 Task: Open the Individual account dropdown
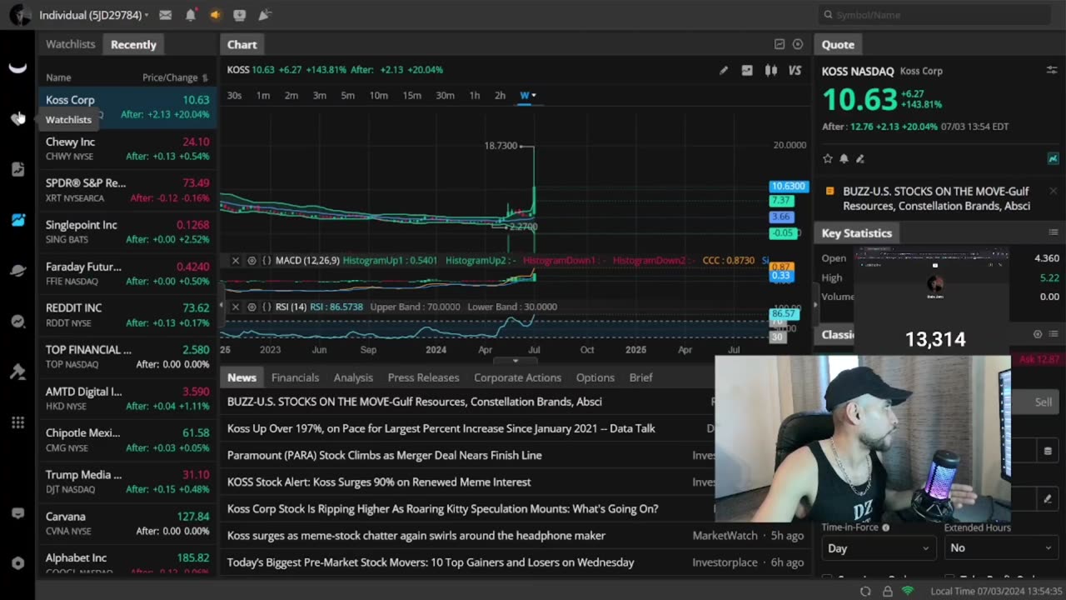coord(93,15)
